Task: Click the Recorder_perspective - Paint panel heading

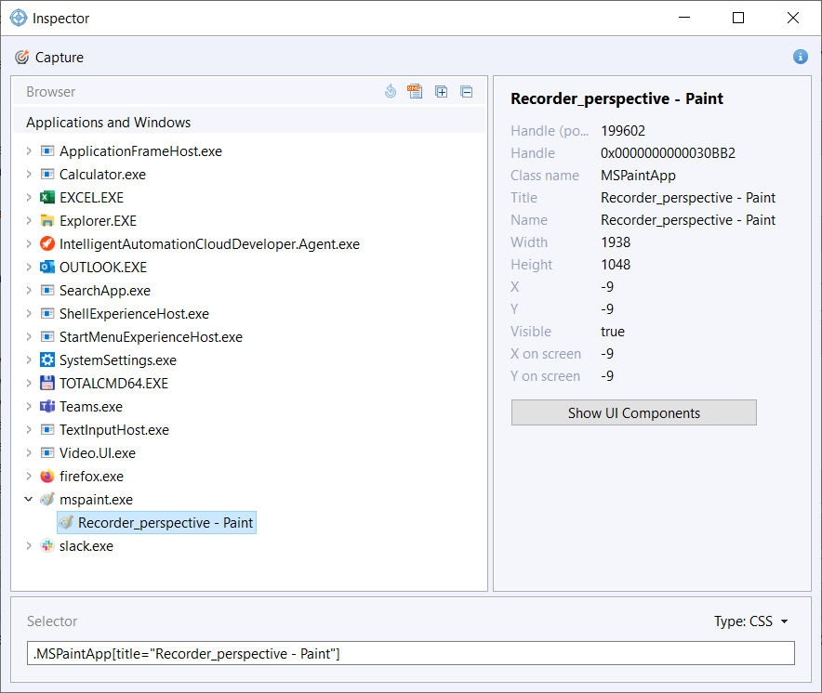Action: point(616,98)
